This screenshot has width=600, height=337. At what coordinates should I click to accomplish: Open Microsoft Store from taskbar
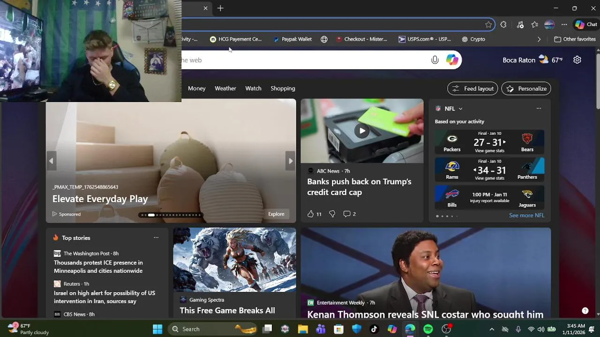338,329
